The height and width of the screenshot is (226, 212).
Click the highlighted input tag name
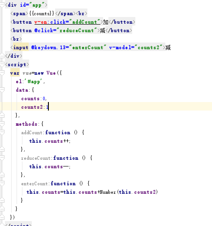pos(21,47)
